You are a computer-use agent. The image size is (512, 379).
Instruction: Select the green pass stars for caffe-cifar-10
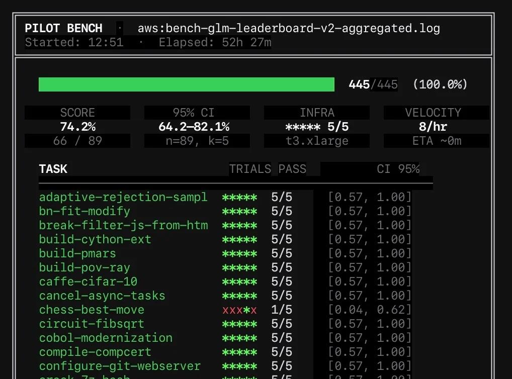point(239,281)
